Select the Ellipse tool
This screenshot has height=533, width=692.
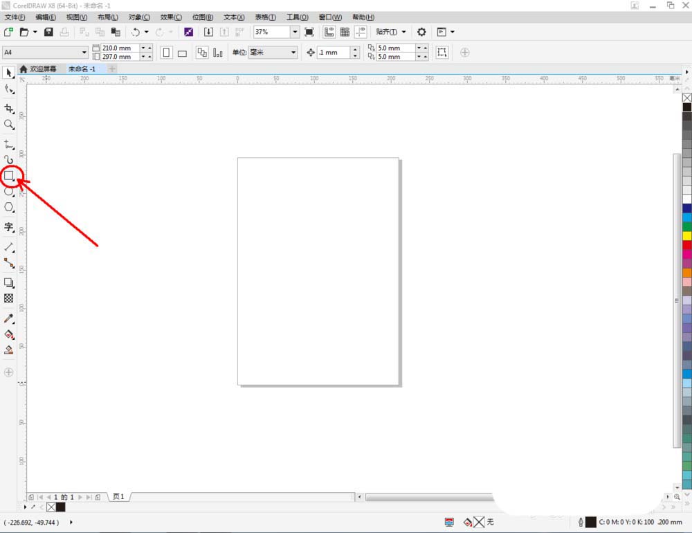click(9, 192)
